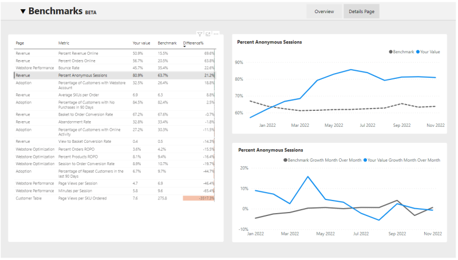Select the Percent Anonymous Sessions row
458x260 pixels.
(115, 75)
